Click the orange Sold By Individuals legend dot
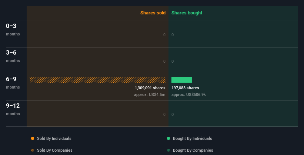 tap(33, 138)
